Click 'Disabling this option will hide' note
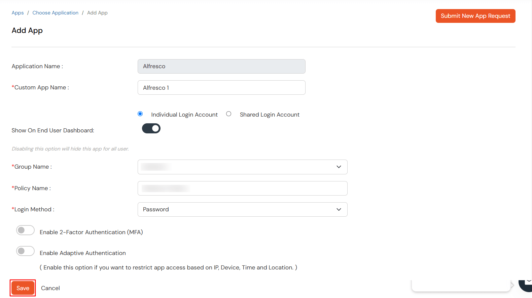This screenshot has height=298, width=532. 70,148
